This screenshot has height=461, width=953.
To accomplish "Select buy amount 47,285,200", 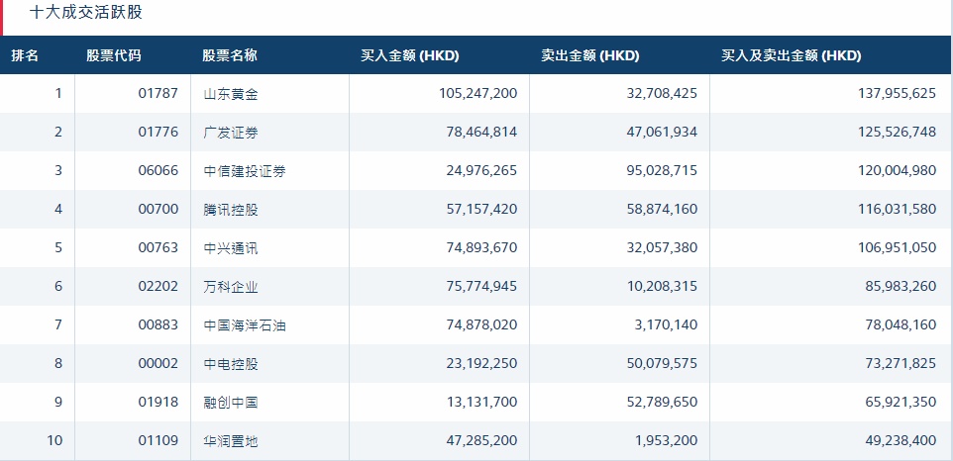I will click(482, 440).
